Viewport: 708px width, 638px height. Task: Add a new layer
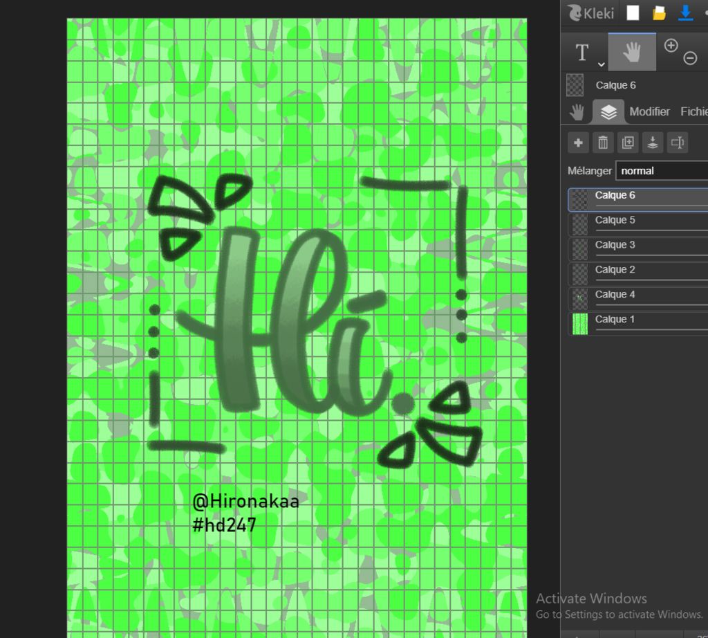click(x=578, y=143)
